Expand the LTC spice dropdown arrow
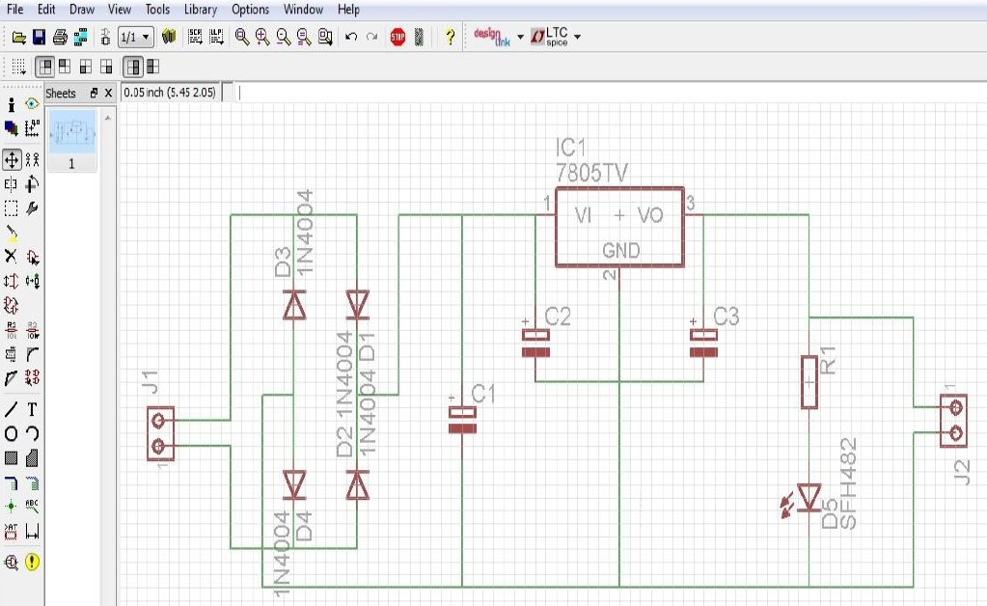Screen dimensions: 987x606 [577, 38]
